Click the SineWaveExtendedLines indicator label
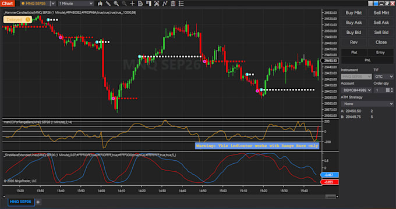This screenshot has width=396, height=209. pos(90,155)
